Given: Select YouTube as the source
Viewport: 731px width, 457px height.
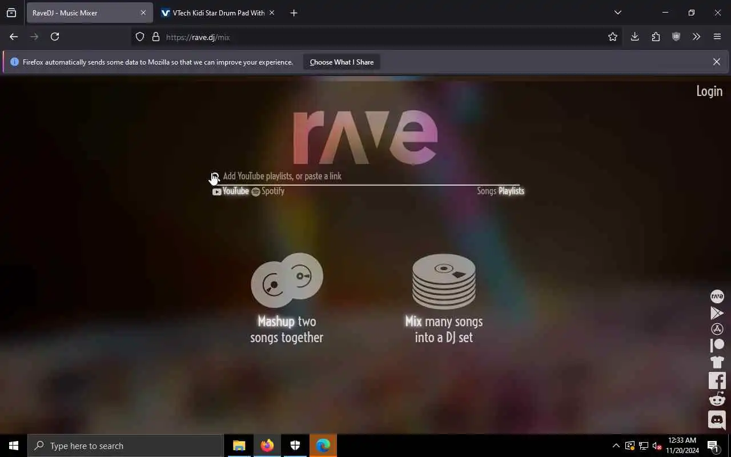Looking at the screenshot, I should pos(231,191).
